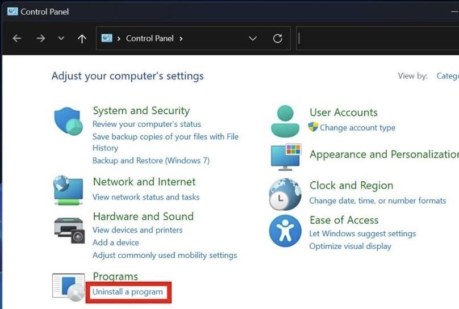This screenshot has width=459, height=309.
Task: Open User Accounts category
Action: (343, 112)
